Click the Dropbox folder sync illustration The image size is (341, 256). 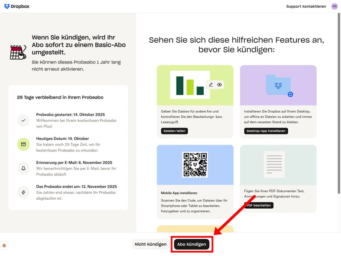point(278,85)
